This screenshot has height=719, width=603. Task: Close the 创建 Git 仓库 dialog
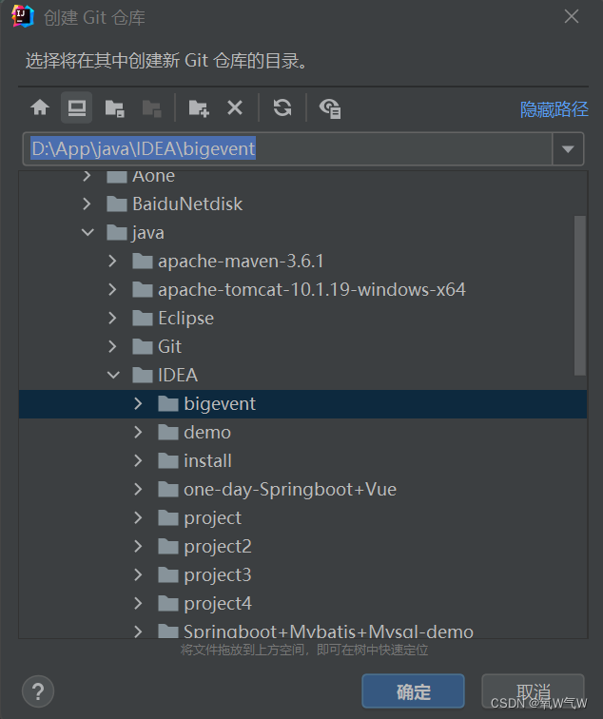pos(572,16)
